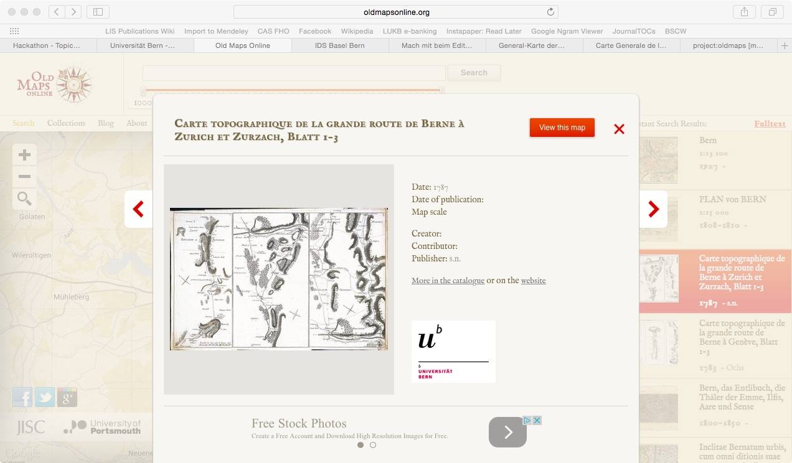Open LUKB e-banking bookmark

[x=410, y=31]
